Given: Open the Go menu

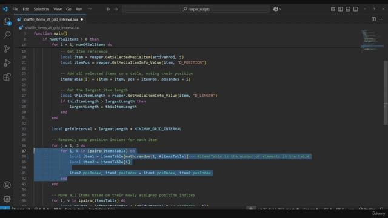Looking at the screenshot, I should pyautogui.click(x=69, y=9).
